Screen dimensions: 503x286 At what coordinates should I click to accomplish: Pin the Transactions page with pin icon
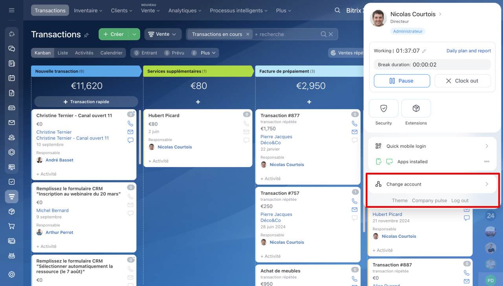(86, 35)
